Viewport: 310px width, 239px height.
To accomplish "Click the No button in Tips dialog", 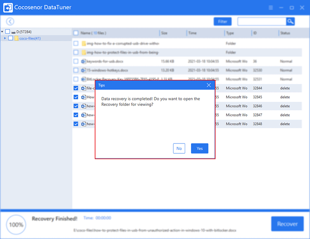I will pos(179,148).
